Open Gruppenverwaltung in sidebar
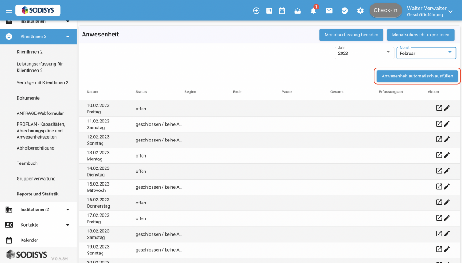This screenshot has width=462, height=263. 36,179
